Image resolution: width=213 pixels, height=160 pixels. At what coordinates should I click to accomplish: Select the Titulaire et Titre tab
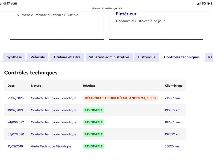[x=67, y=57]
